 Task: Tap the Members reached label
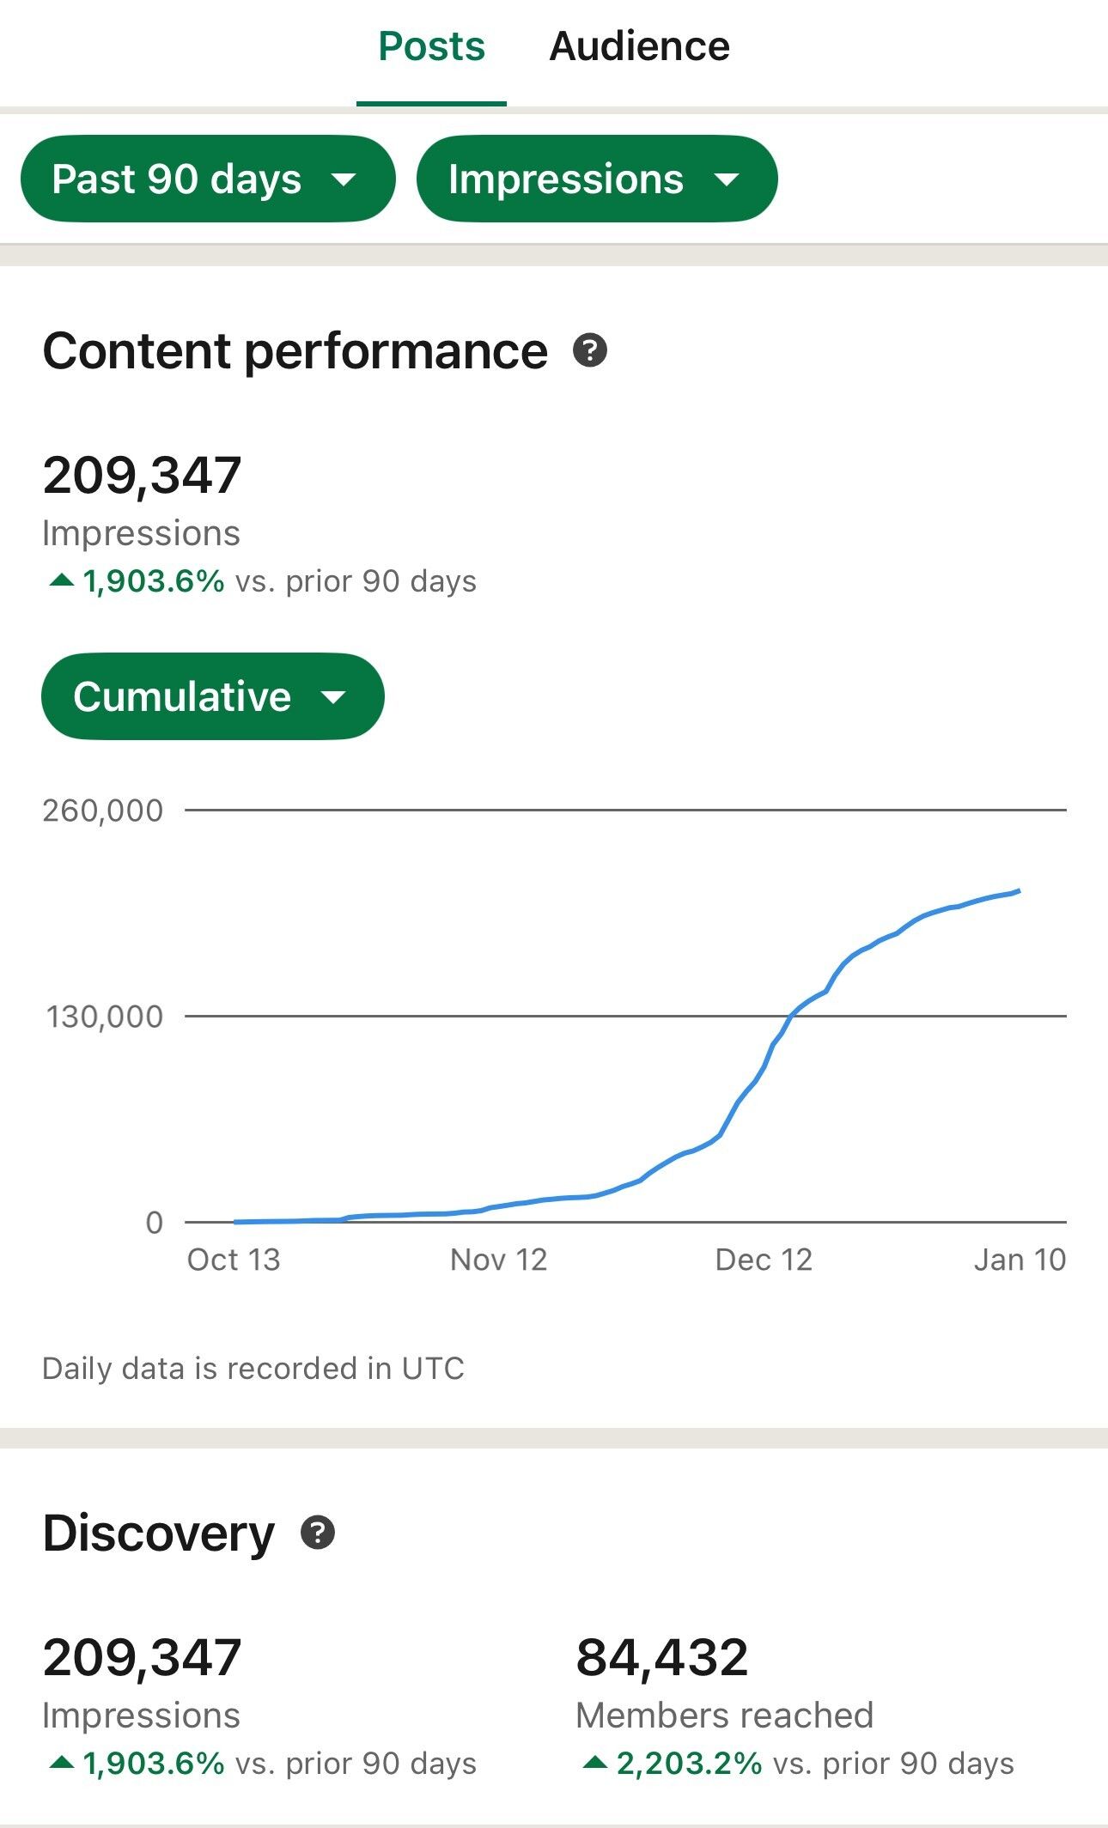[724, 1715]
